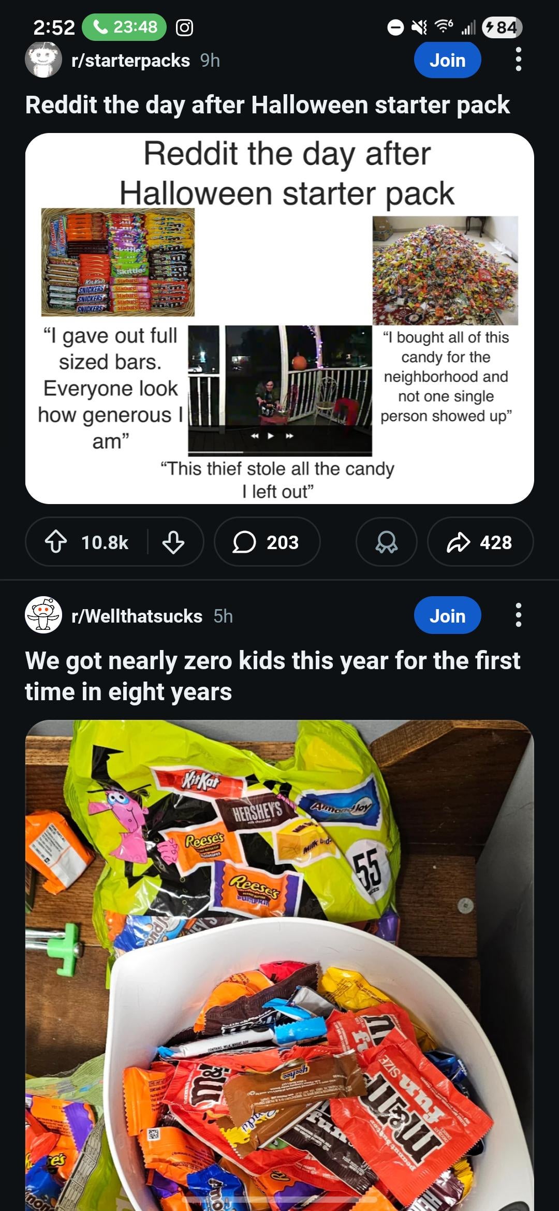The width and height of the screenshot is (559, 1211).
Task: Tap the ongoing call timer pill 23:48
Action: 124,27
